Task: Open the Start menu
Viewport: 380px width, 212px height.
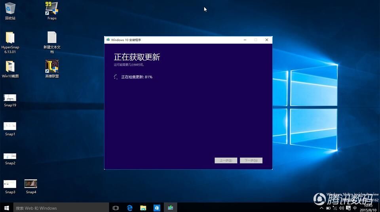Action: click(x=6, y=208)
